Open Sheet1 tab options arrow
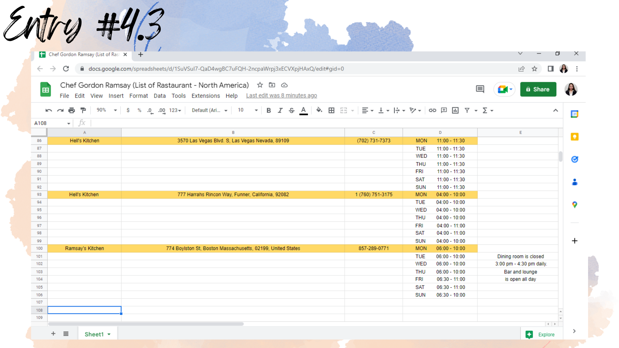Viewport: 619px width, 348px height. (x=109, y=334)
